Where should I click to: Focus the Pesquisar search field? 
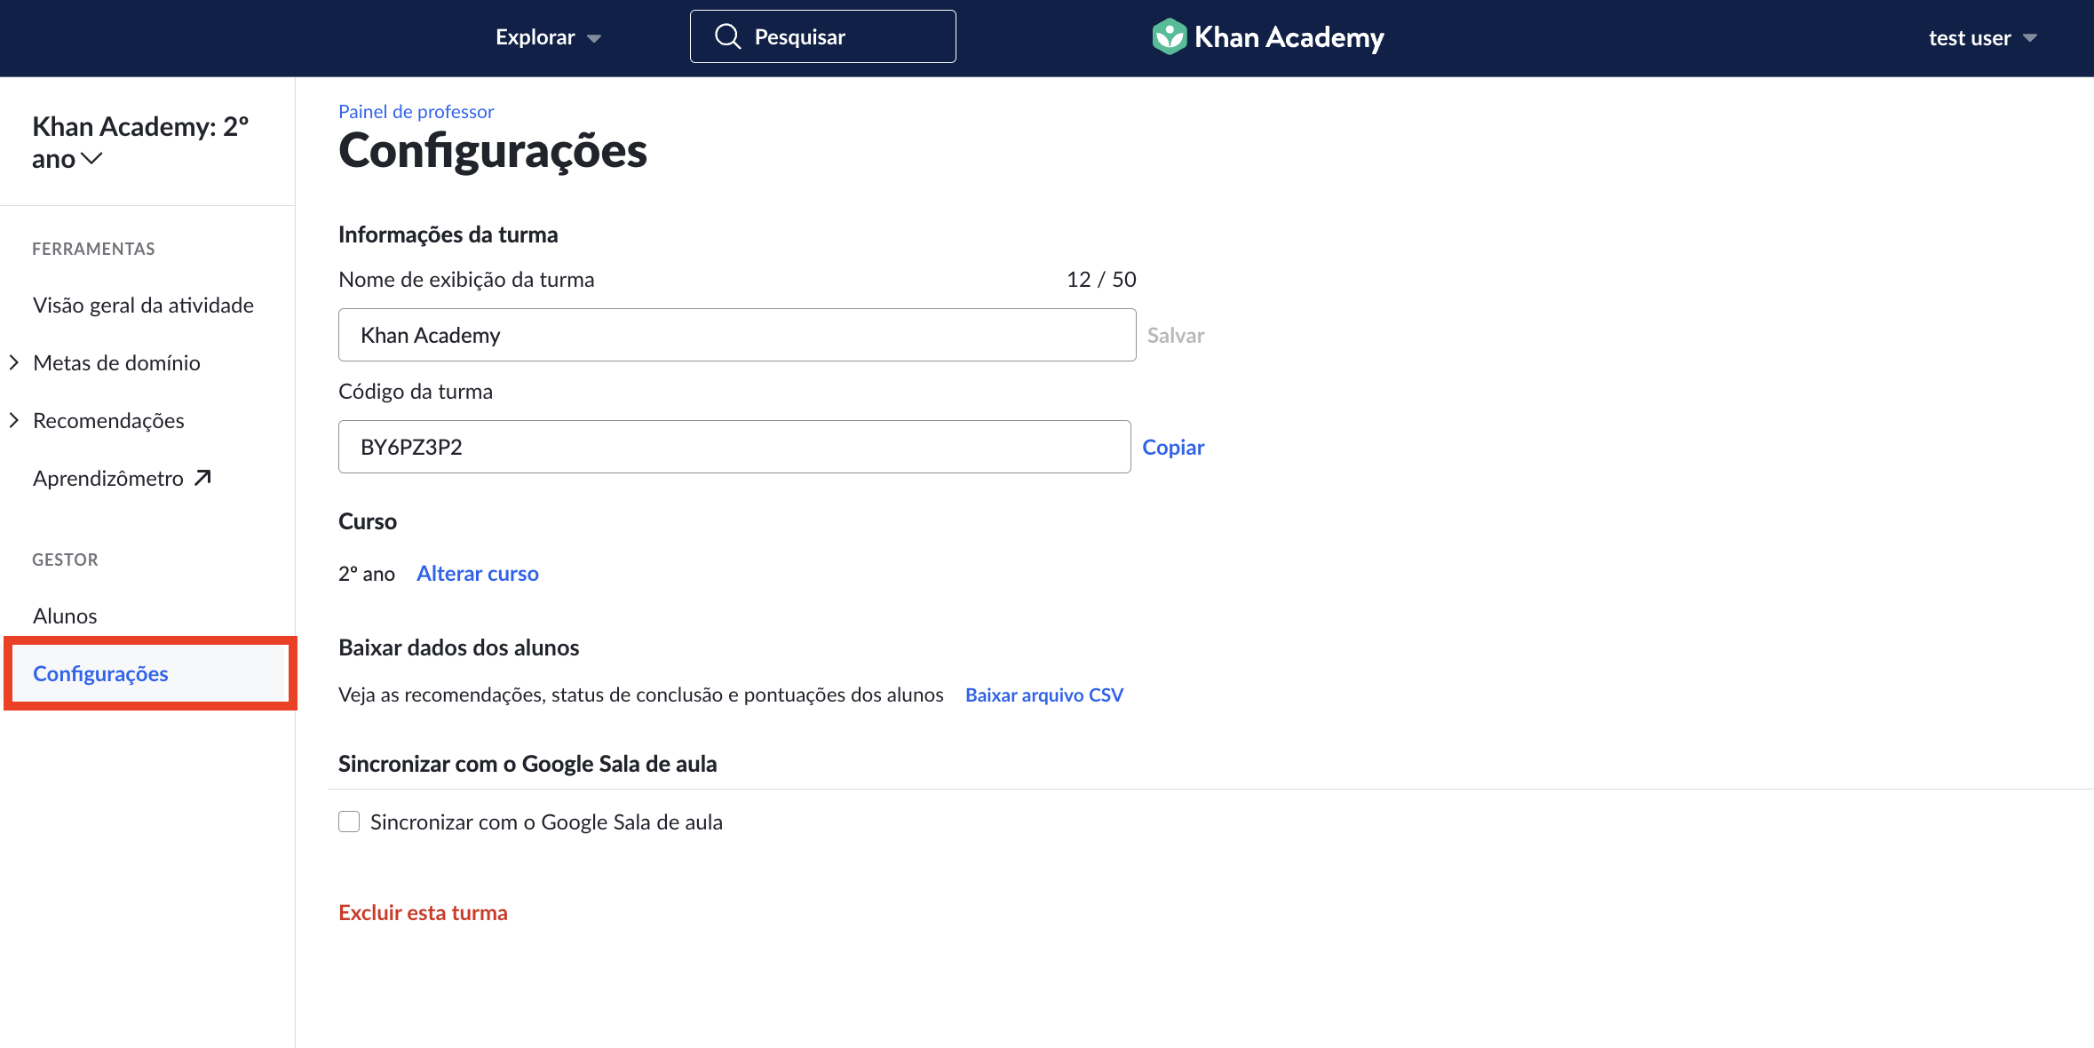823,36
